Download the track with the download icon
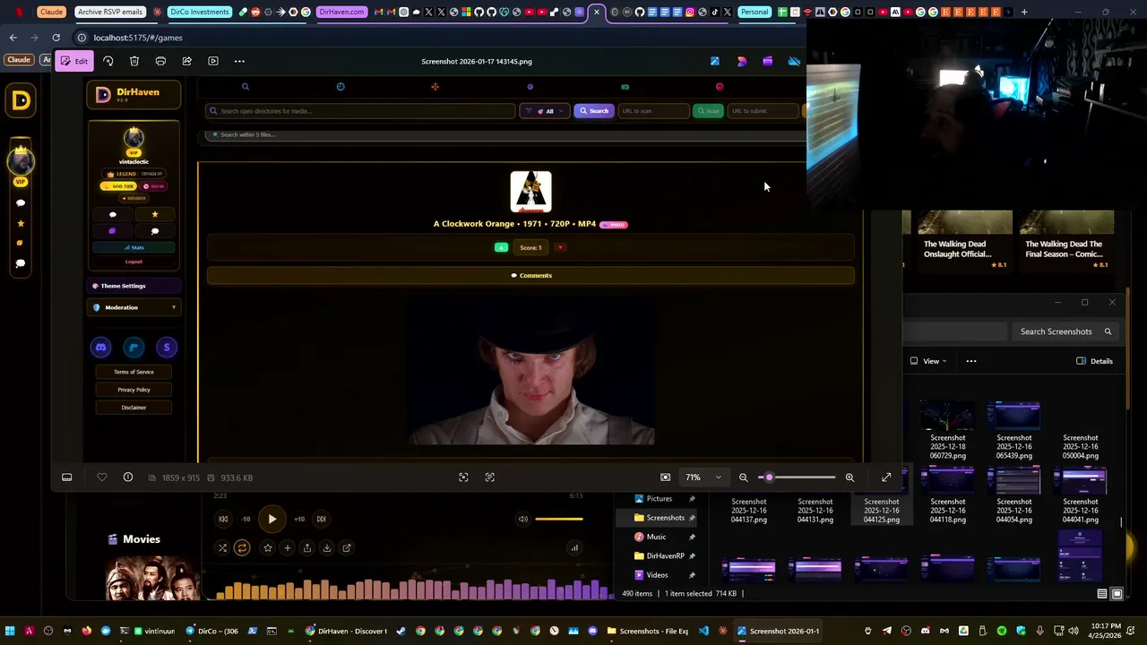 coord(326,548)
